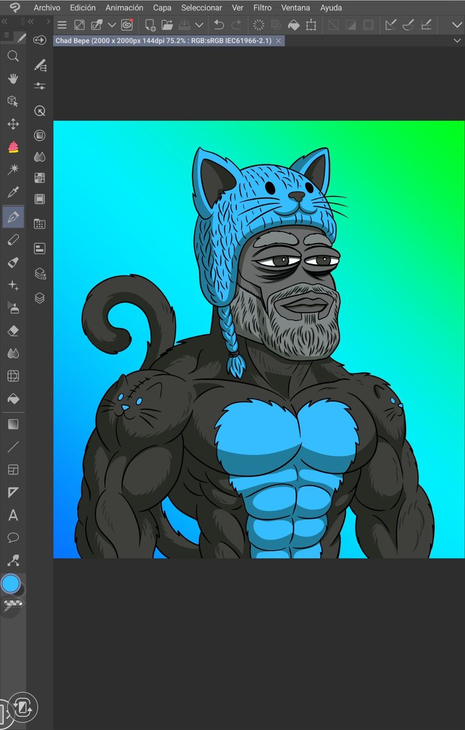Create a new canvas document
Viewport: 465px width, 730px height.
point(150,25)
